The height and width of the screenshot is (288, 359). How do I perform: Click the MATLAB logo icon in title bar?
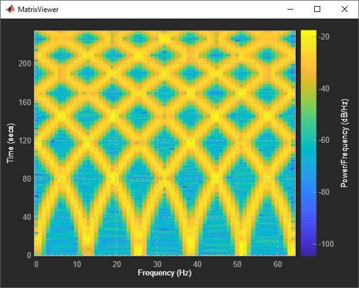click(x=10, y=9)
